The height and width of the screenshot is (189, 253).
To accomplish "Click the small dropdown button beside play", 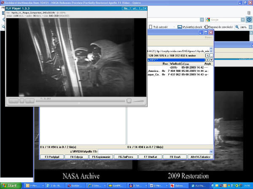I will tap(22, 101).
